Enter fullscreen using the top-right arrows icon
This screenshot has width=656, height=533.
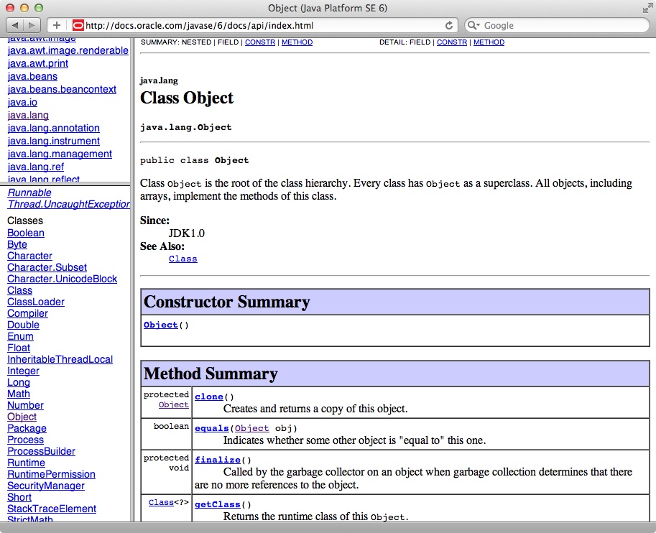(647, 8)
